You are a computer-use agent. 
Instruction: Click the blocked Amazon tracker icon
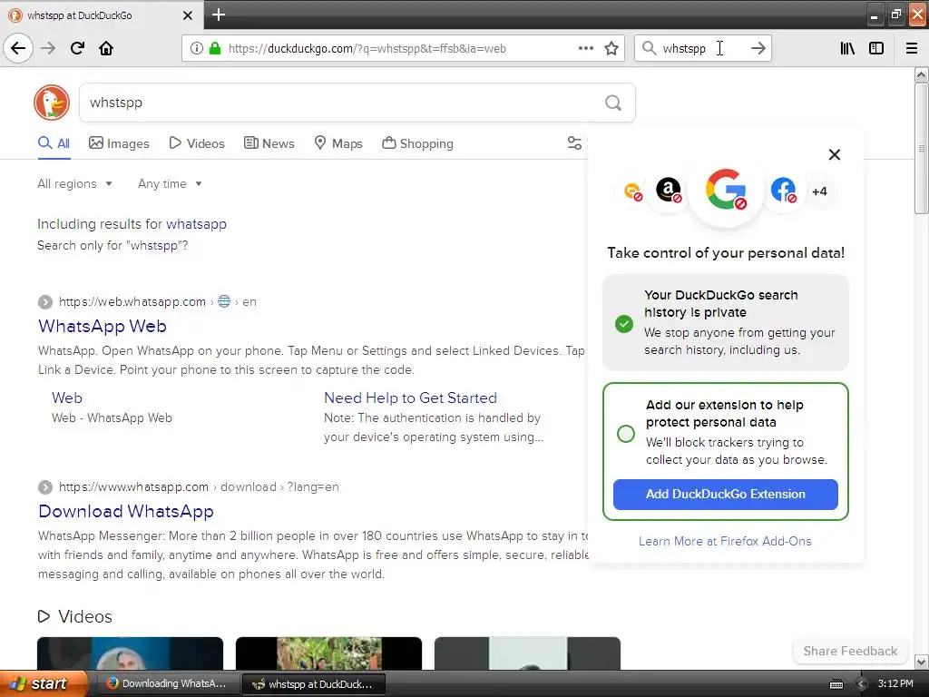(669, 191)
